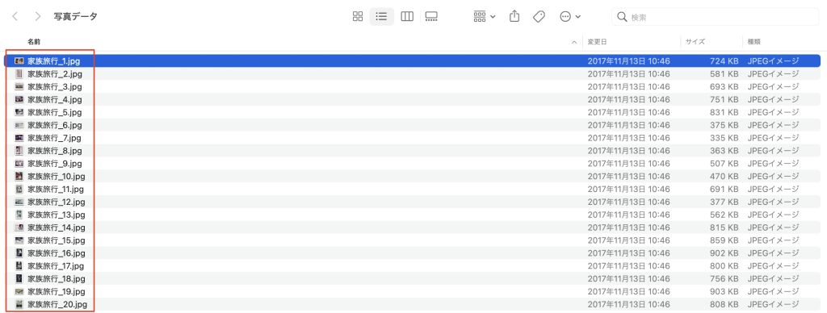Click the 815 KB size value
This screenshot has height=313, width=827.
tap(724, 227)
